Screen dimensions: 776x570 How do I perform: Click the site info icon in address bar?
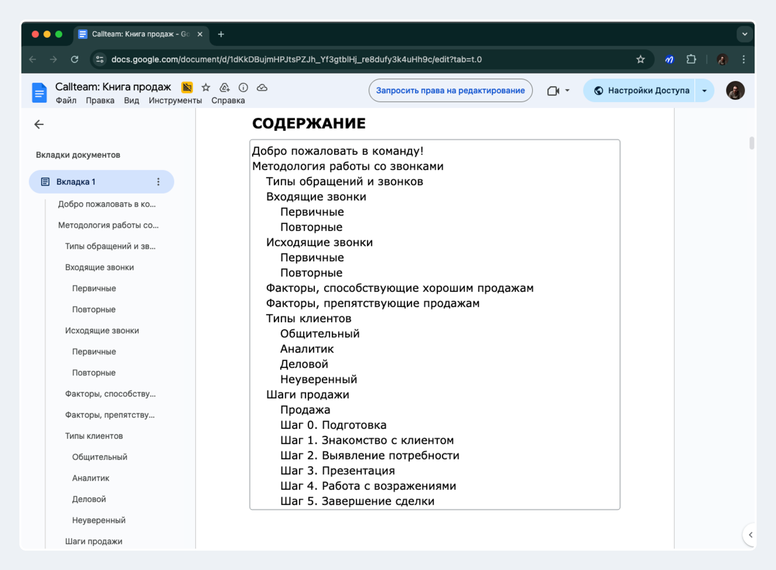coord(100,59)
